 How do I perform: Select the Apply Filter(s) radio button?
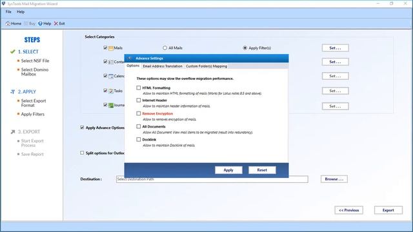pos(245,48)
